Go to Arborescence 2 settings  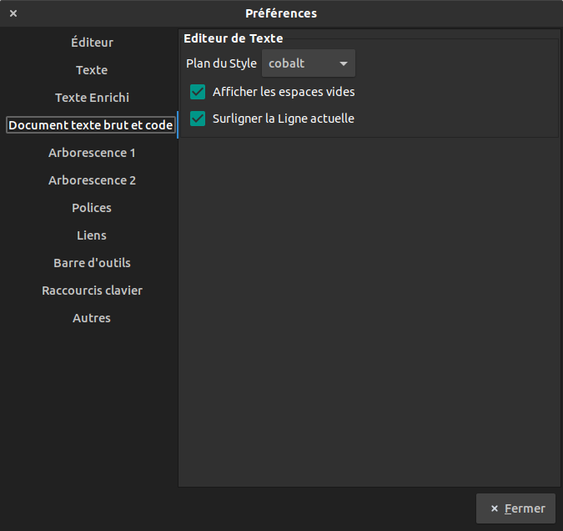92,180
